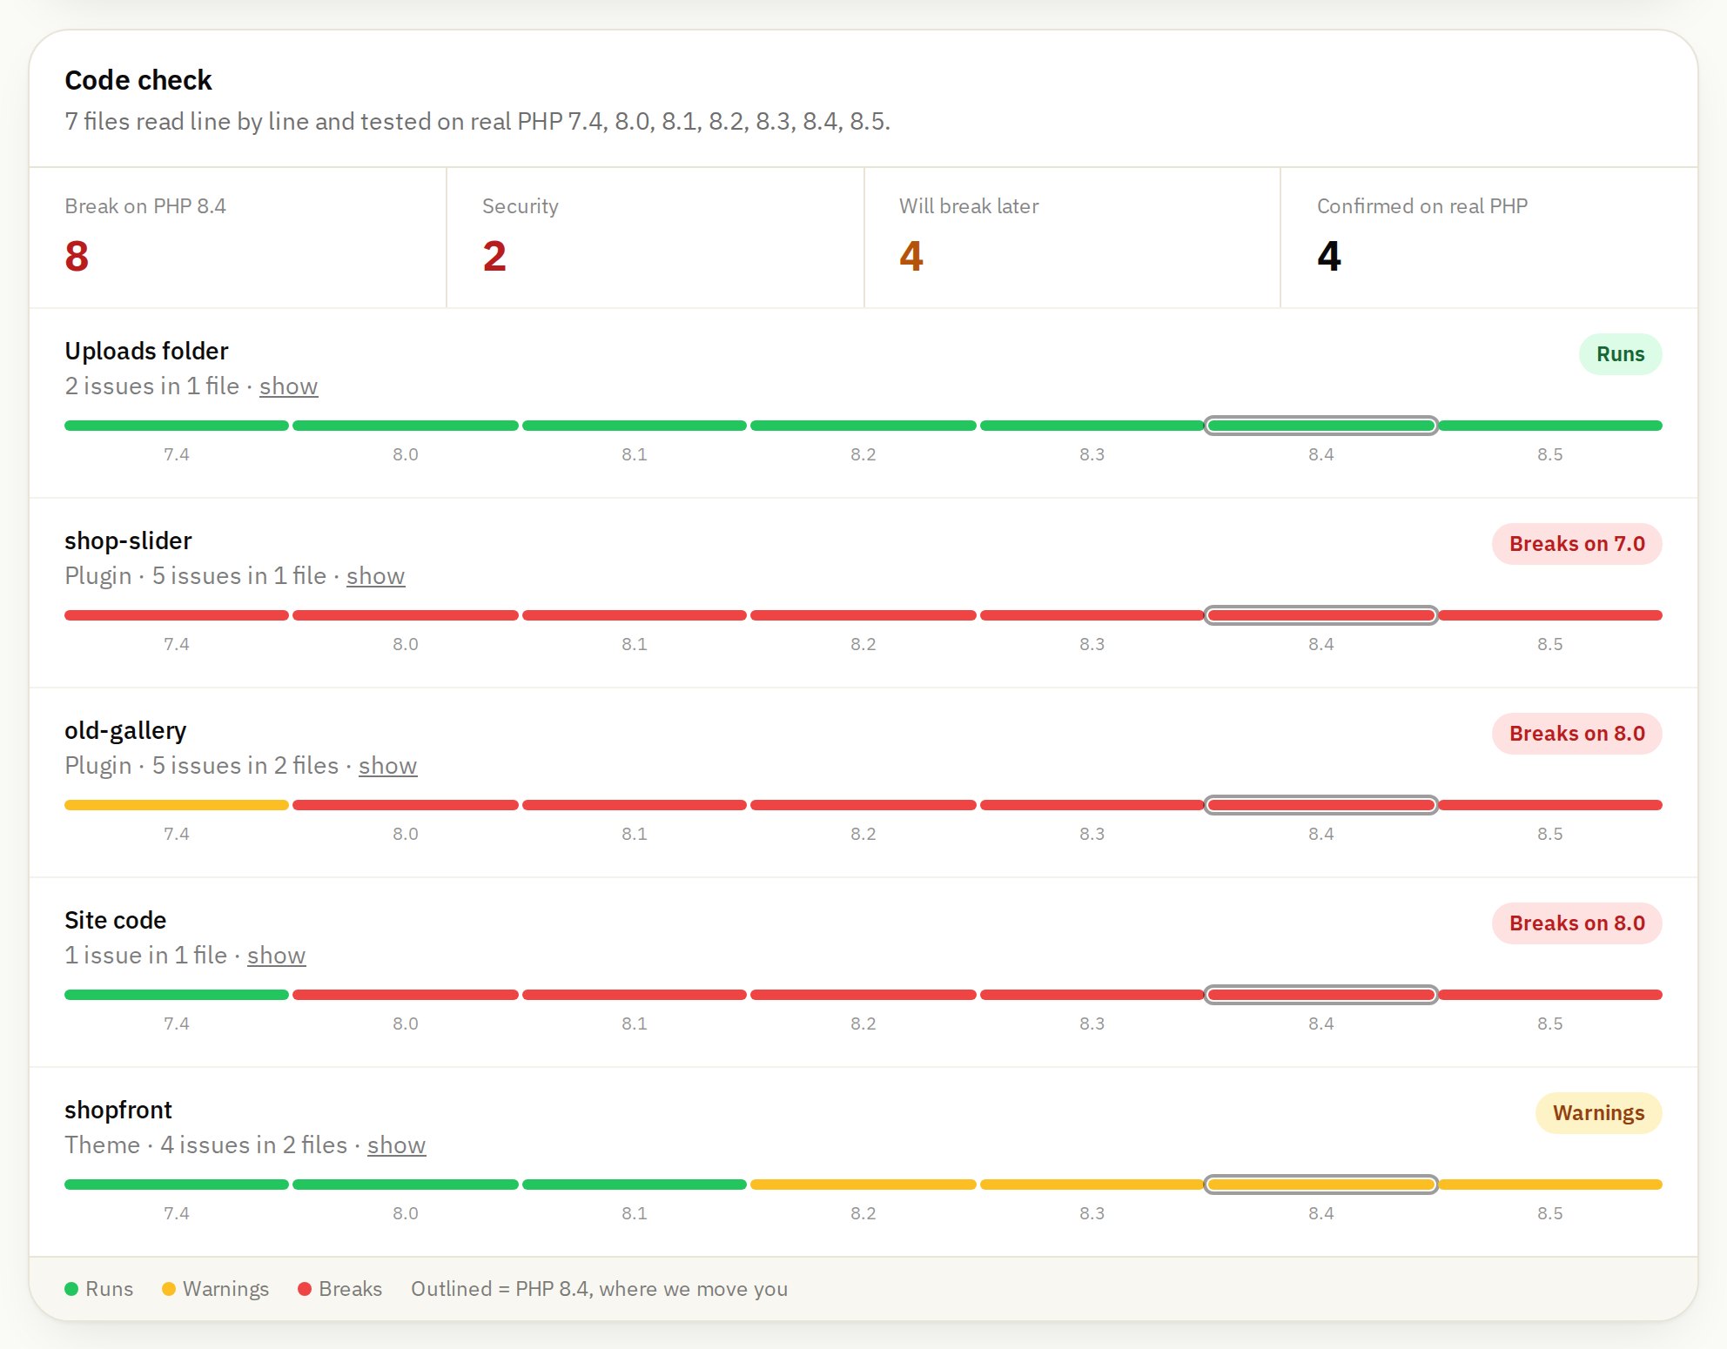Click the Runs badge on Uploads folder

pyautogui.click(x=1620, y=354)
